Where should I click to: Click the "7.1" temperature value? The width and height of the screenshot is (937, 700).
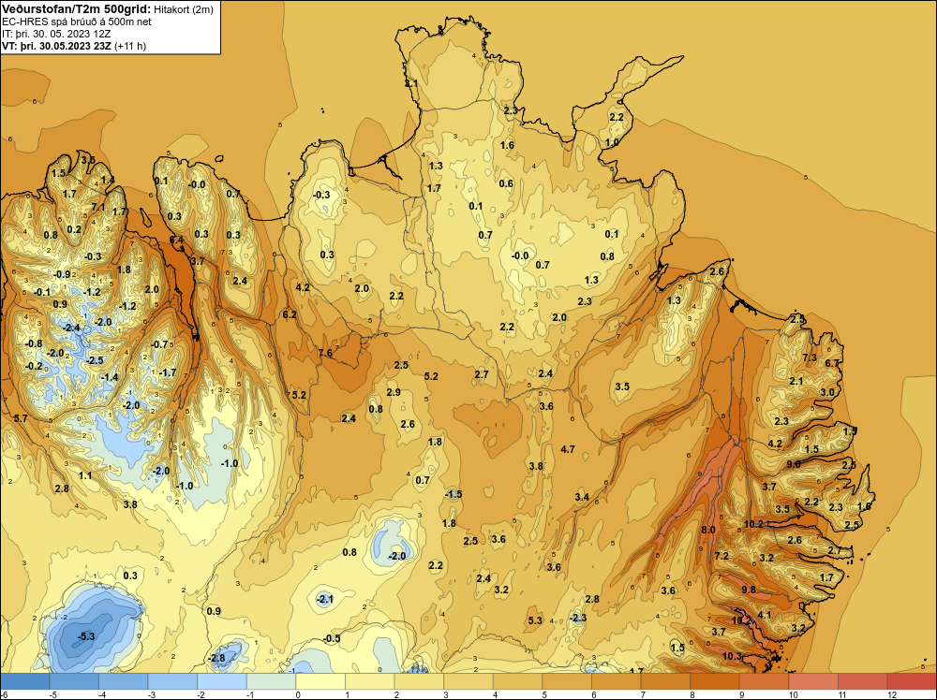(x=98, y=207)
